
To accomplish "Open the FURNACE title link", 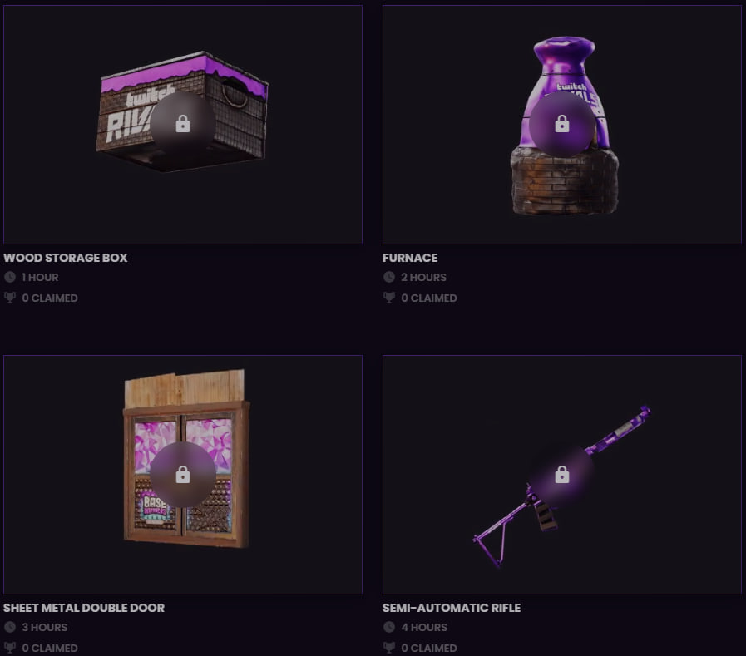I will point(410,258).
